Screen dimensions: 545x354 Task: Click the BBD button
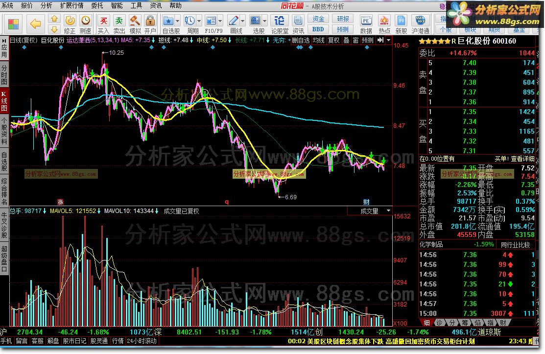pos(318,29)
